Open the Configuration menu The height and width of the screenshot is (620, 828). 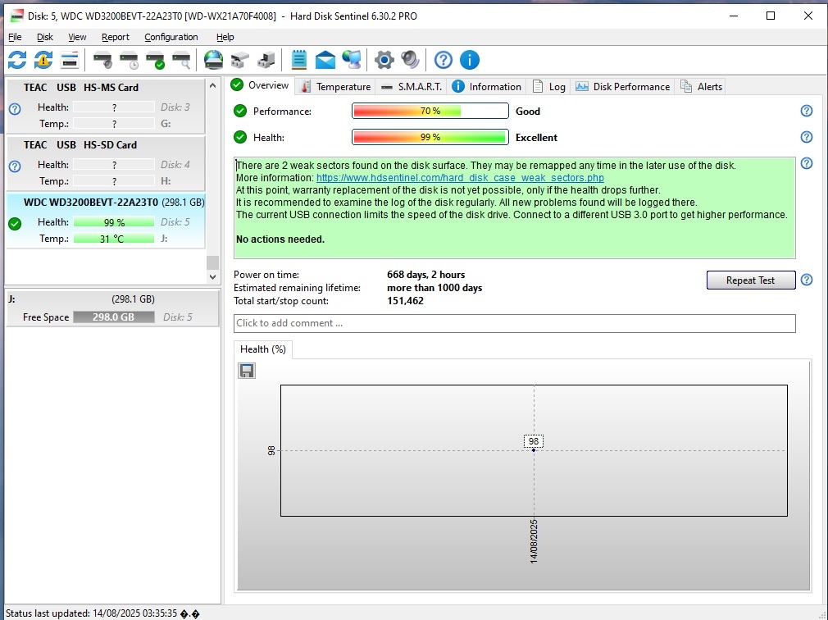[x=171, y=37]
